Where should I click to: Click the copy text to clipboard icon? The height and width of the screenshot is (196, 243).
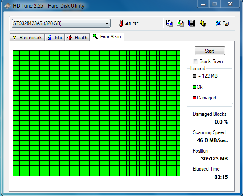pos(169,23)
